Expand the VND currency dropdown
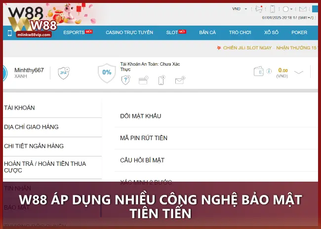Viewport: 321px width, 229px height. (240, 9)
